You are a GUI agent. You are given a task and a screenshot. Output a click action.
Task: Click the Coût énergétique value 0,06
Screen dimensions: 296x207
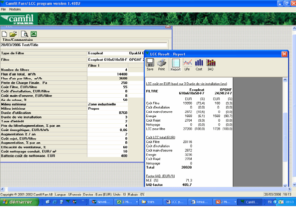pyautogui.click(x=108, y=130)
